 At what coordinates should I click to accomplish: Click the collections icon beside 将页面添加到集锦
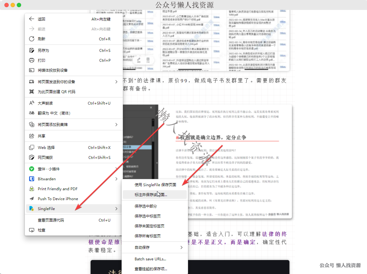click(32, 124)
